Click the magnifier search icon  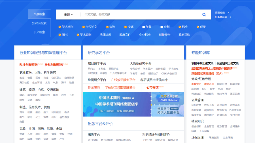(204, 15)
